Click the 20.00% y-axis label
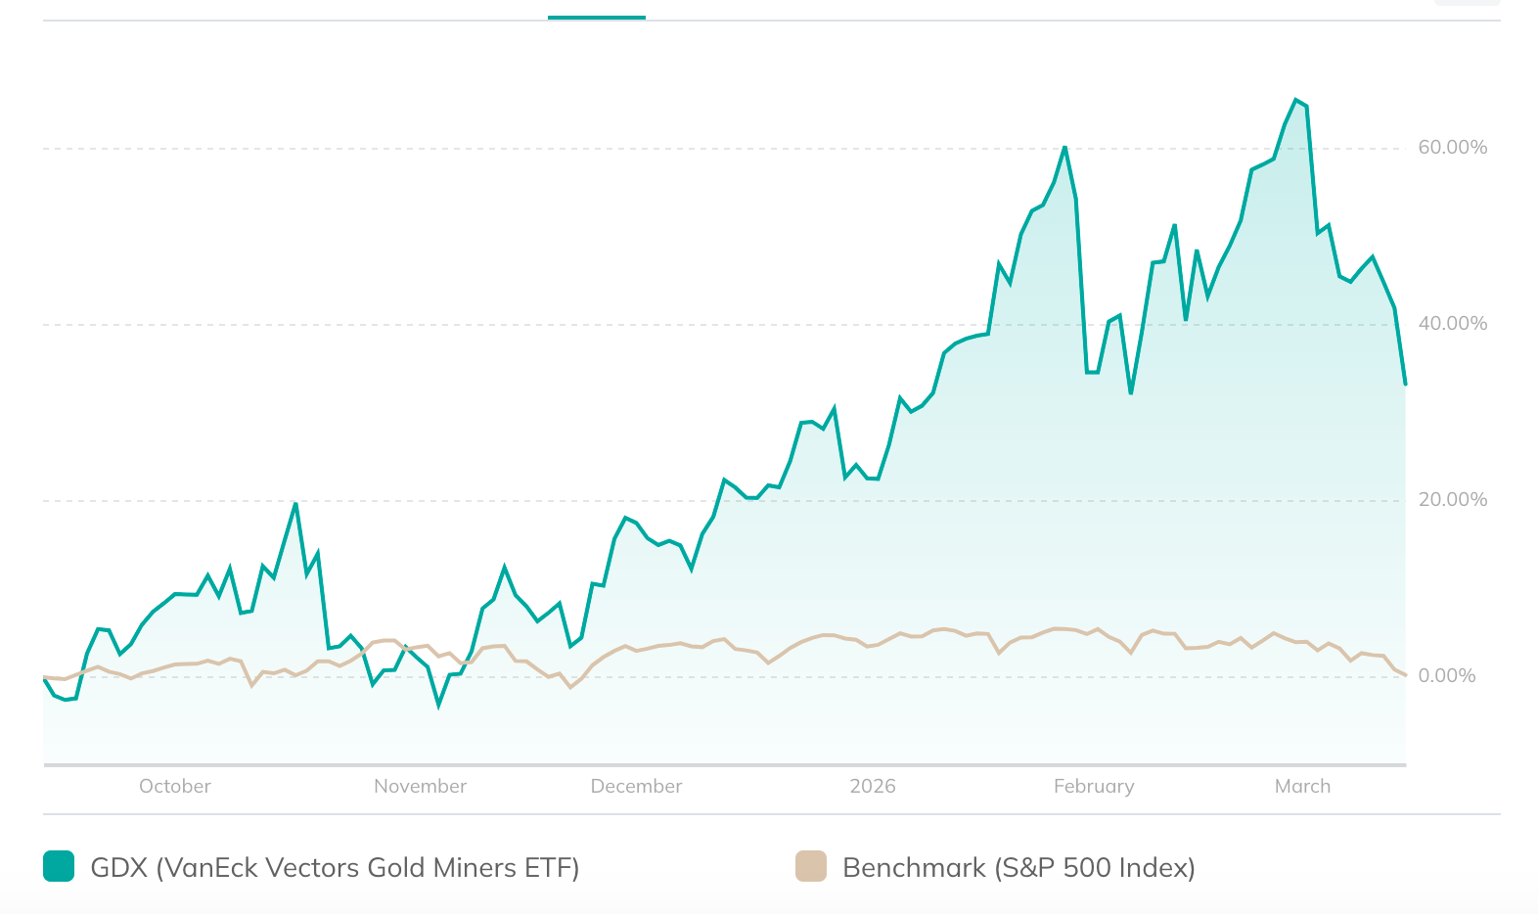This screenshot has height=914, width=1538. pos(1452,500)
